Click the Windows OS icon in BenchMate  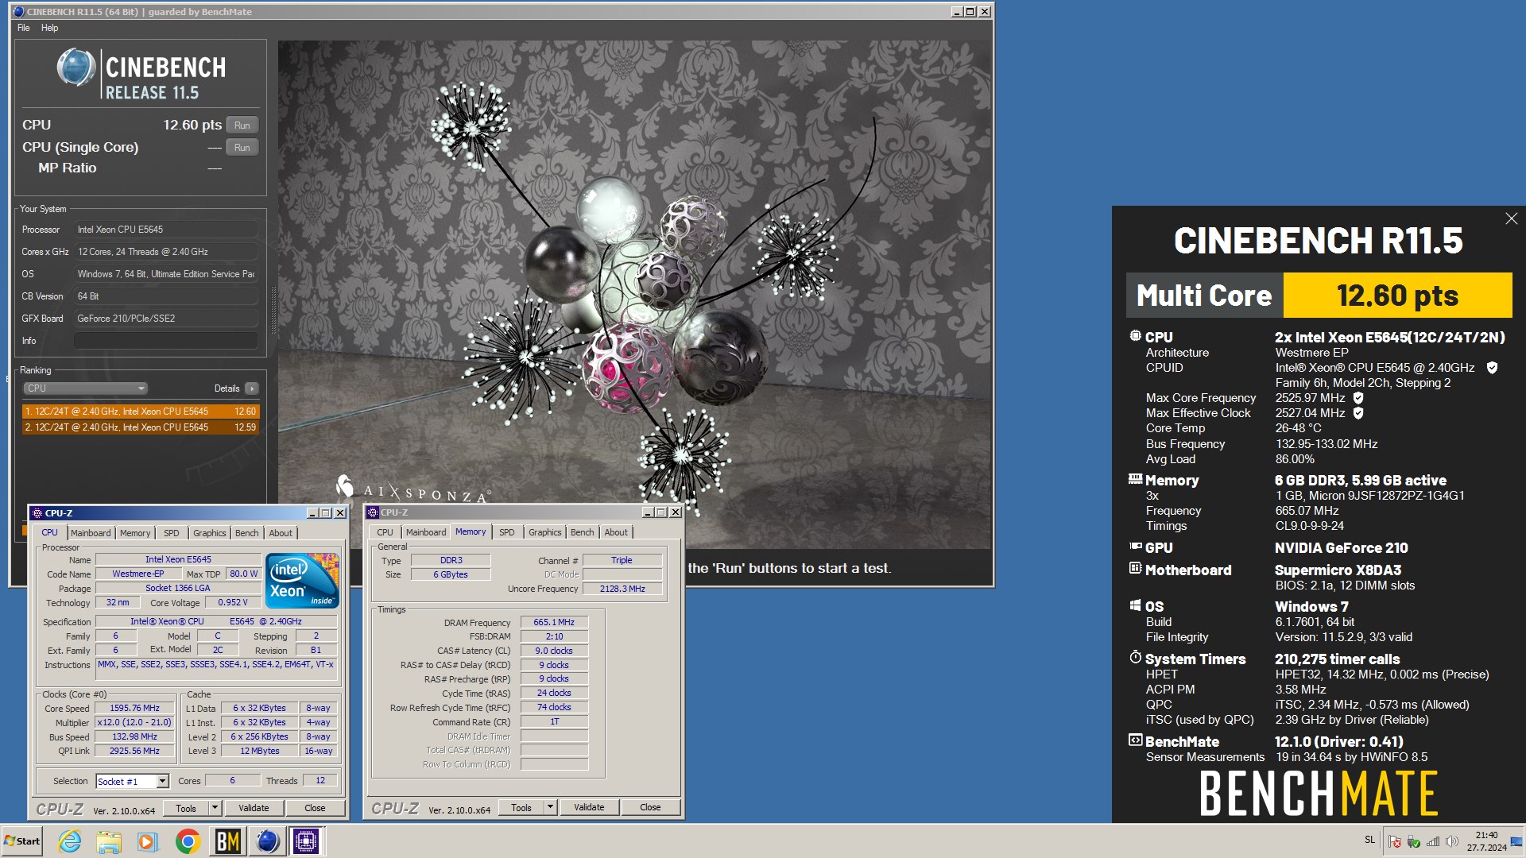click(1135, 605)
